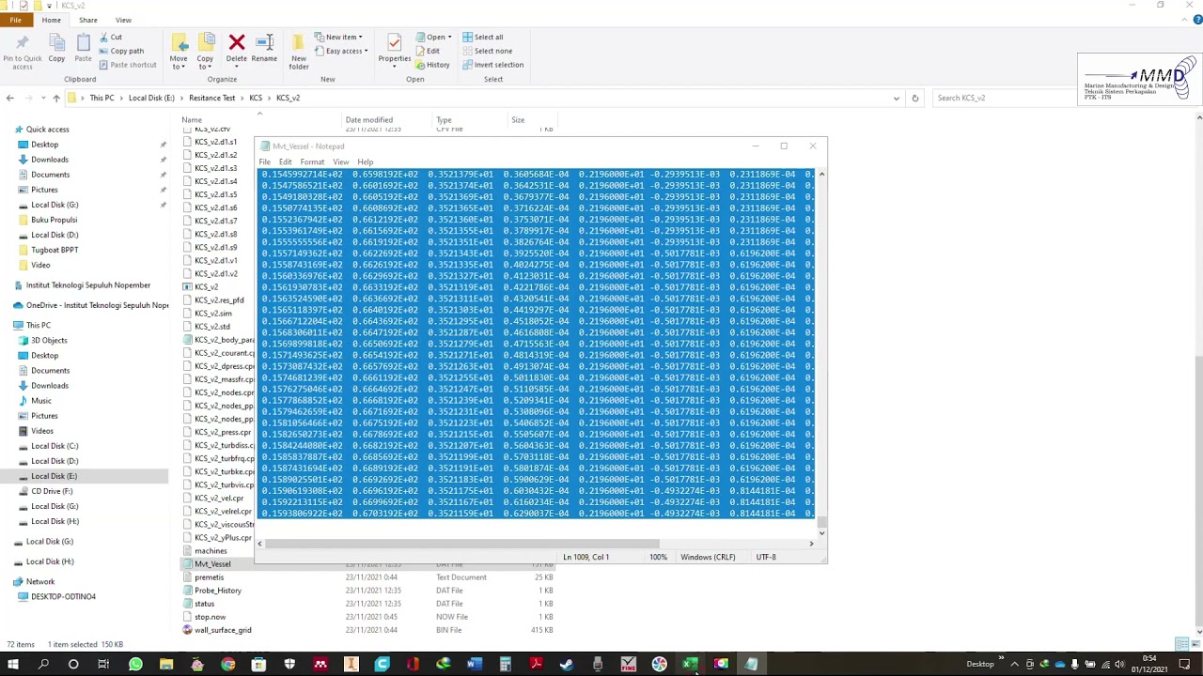The image size is (1203, 676).
Task: Show hidden system tray icons
Action: coord(1014,665)
